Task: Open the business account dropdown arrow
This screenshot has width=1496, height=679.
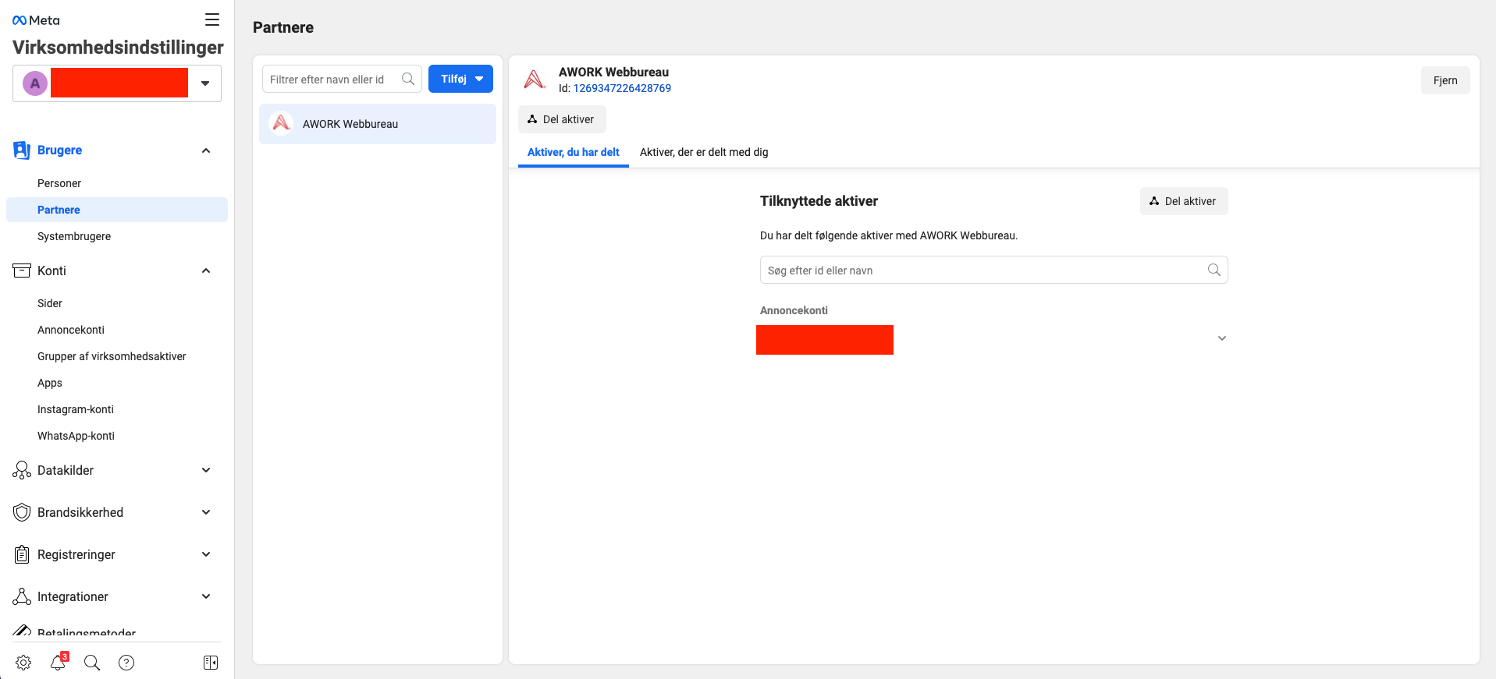Action: (x=205, y=83)
